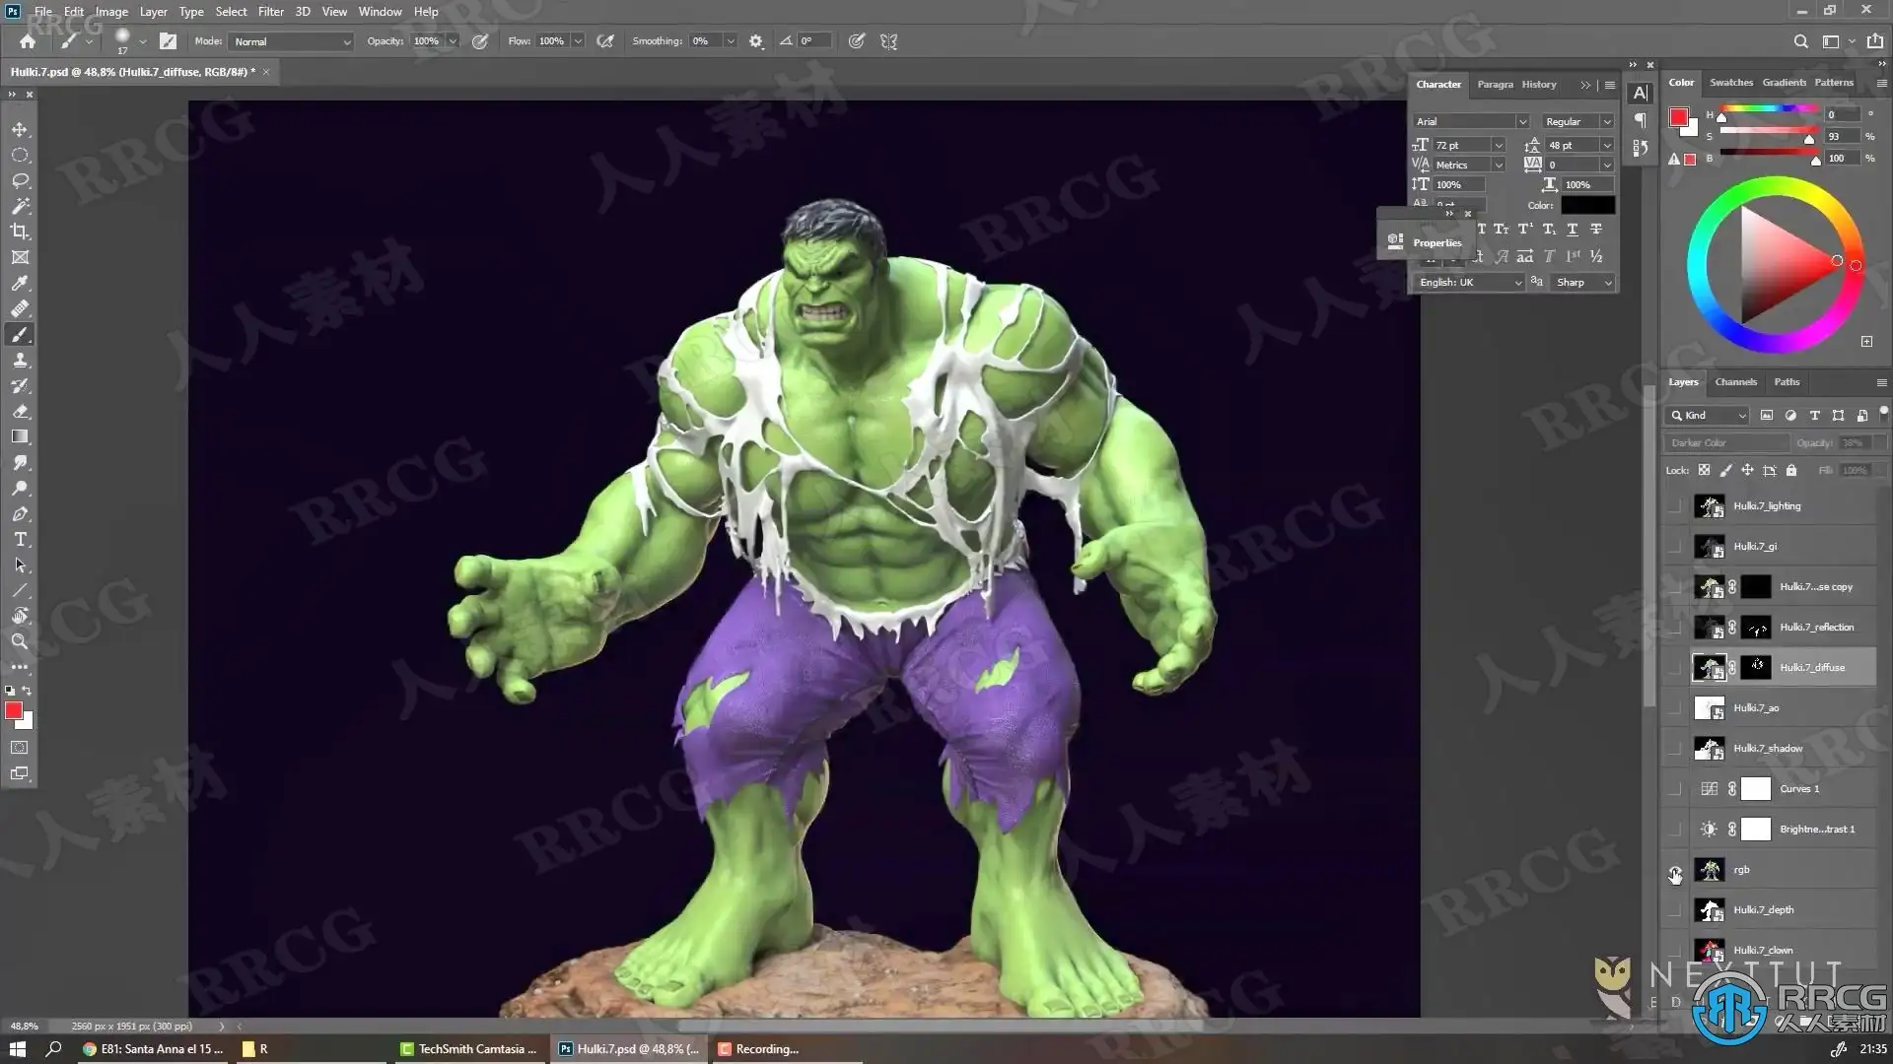Show the Hulki.7_gi layer
The image size is (1893, 1064).
tap(1675, 547)
